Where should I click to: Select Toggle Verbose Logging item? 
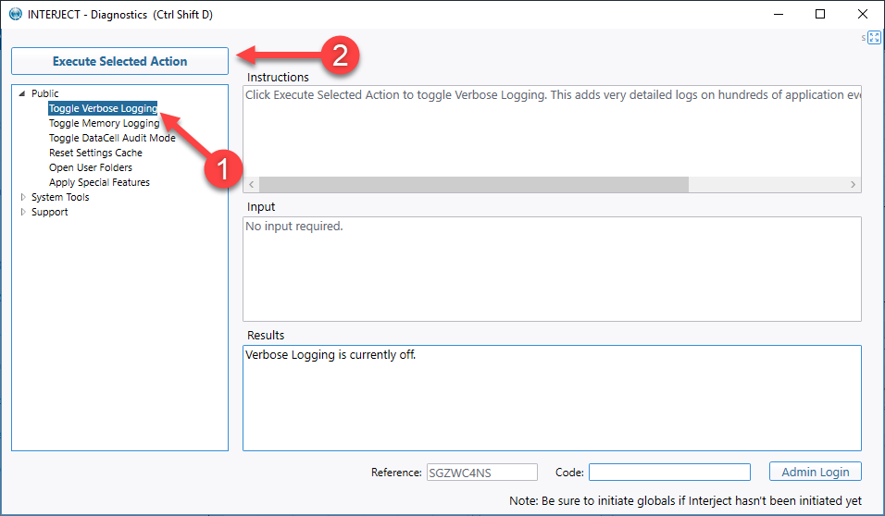[x=103, y=108]
